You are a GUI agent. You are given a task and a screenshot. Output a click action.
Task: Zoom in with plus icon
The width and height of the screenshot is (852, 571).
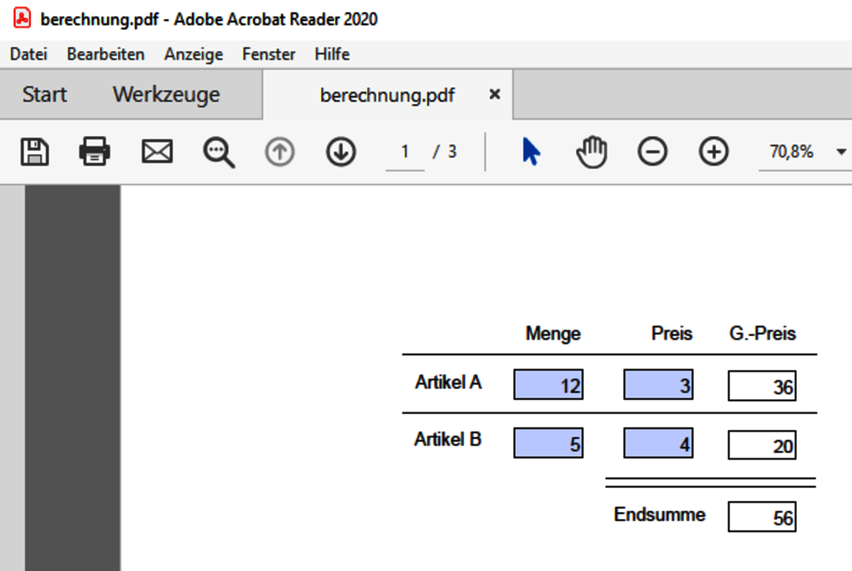pos(714,152)
